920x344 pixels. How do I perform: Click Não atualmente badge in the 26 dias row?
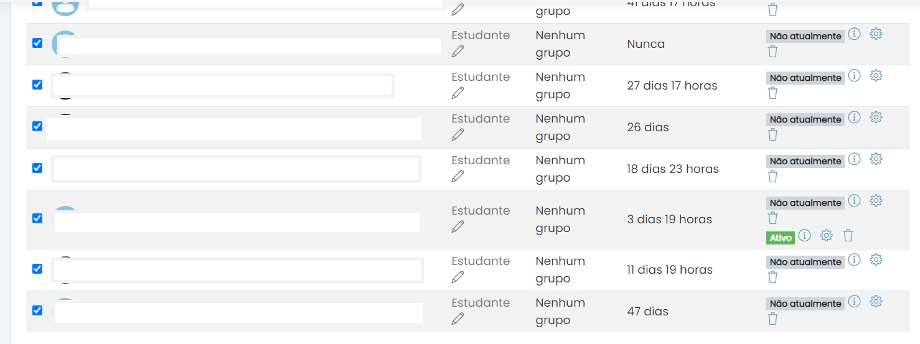click(x=805, y=119)
